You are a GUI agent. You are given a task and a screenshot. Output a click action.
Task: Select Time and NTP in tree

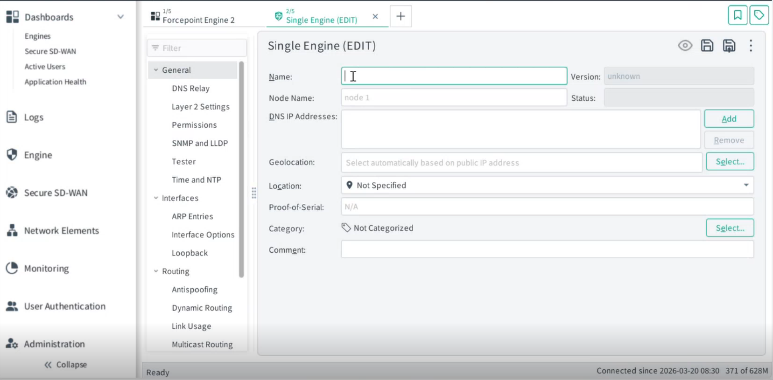pyautogui.click(x=197, y=180)
